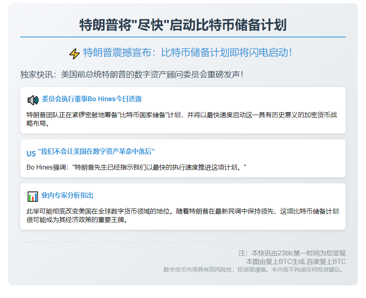Click the blue underline beneath the main title
366x298 pixels.
(x=183, y=37)
